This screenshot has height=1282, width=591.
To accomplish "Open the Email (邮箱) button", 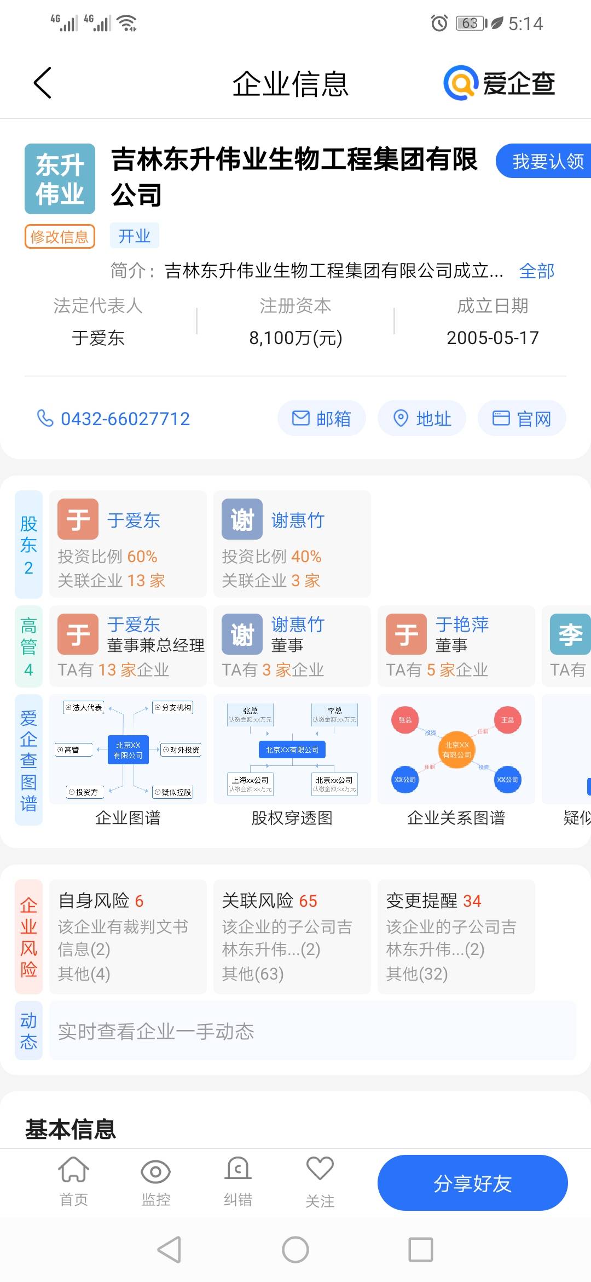I will pyautogui.click(x=322, y=419).
